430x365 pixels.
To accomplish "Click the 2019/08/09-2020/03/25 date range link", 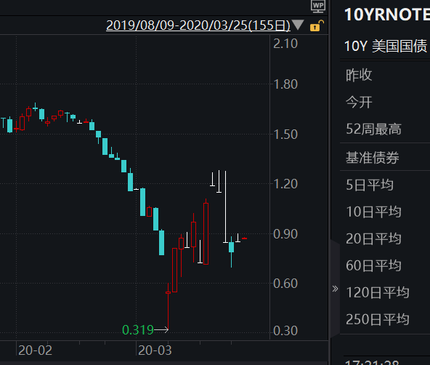I will point(198,25).
